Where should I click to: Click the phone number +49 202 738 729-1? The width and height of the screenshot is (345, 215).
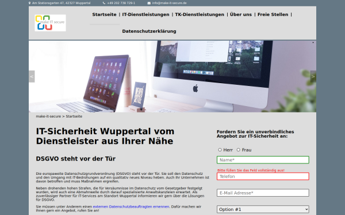[121, 3]
